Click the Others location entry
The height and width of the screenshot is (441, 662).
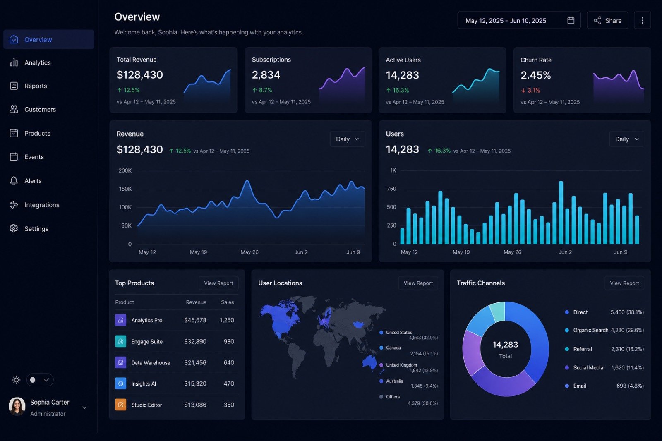pos(408,400)
